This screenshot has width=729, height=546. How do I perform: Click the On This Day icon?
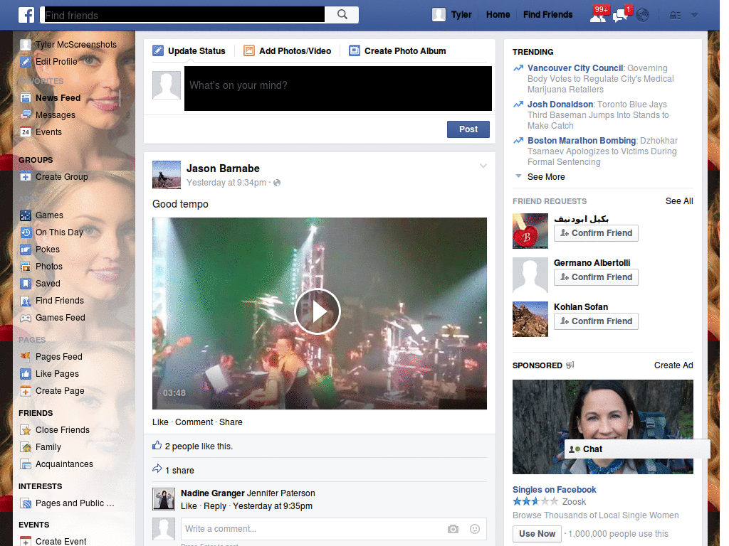click(26, 232)
